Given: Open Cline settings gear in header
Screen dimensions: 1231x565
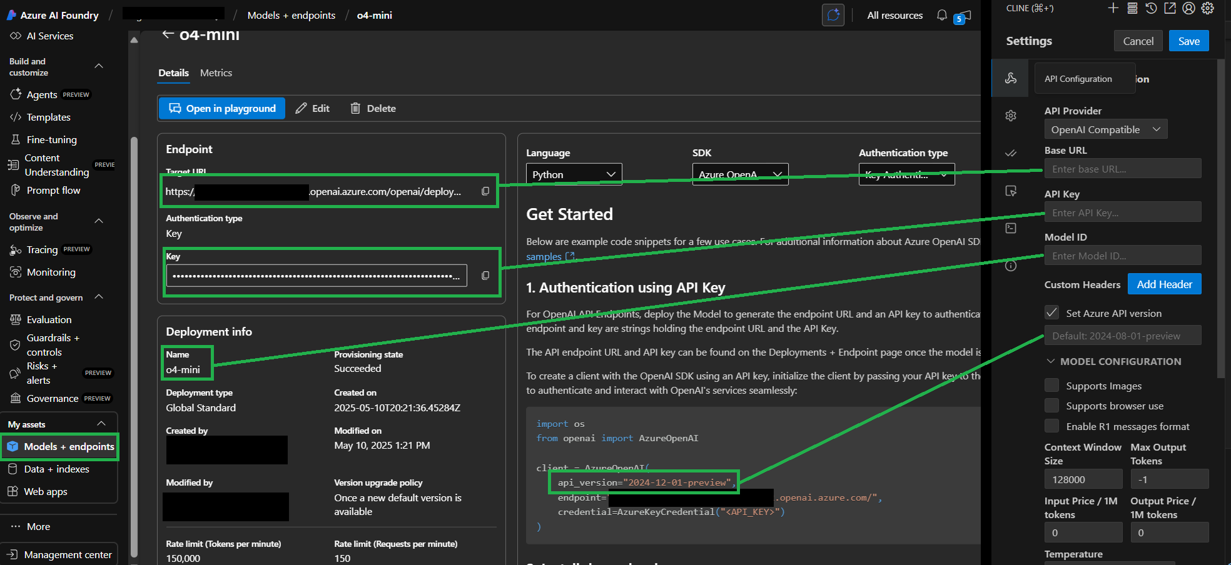Looking at the screenshot, I should (1208, 8).
